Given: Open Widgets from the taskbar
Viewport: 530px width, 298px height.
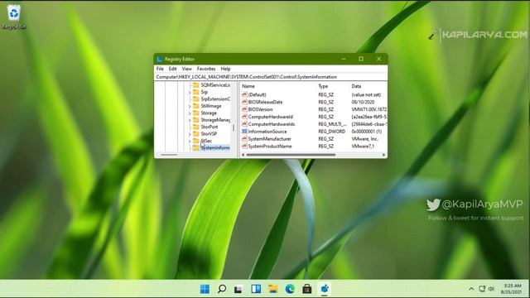Looking at the screenshot, I should (256, 289).
